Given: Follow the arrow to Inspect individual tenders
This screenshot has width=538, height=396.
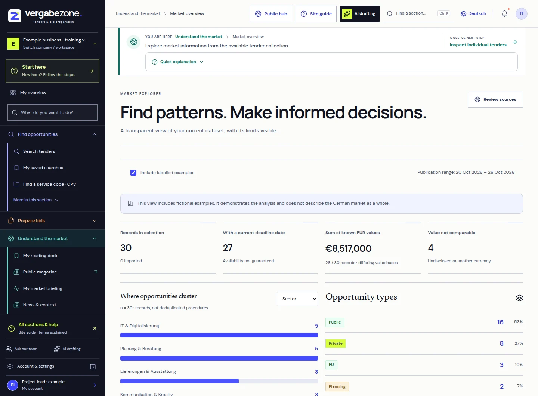Looking at the screenshot, I should point(515,42).
